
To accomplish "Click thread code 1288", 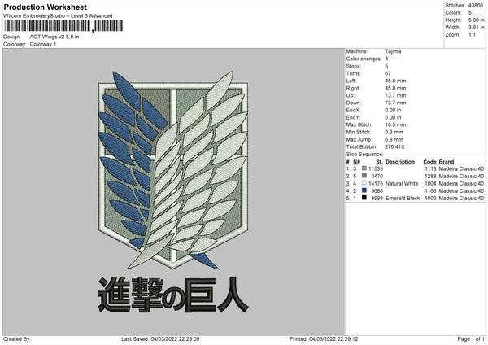I will click(430, 177).
